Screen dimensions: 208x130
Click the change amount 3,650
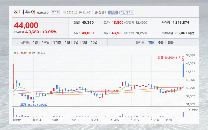tap(33, 32)
